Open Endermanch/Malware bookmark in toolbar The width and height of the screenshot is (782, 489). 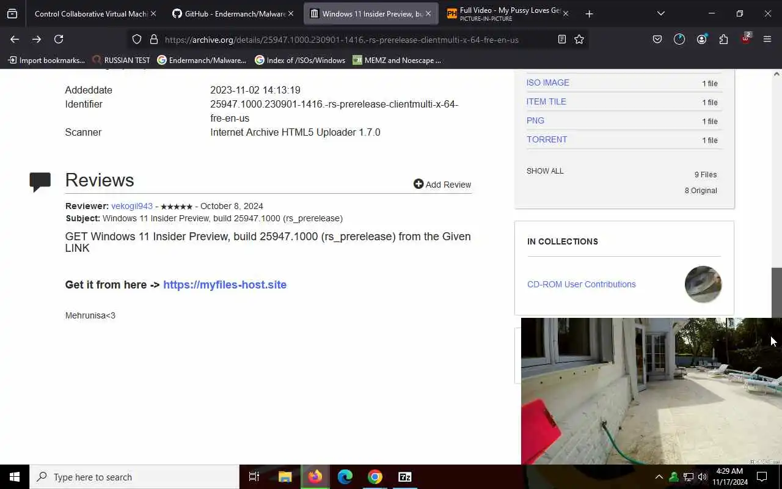202,60
